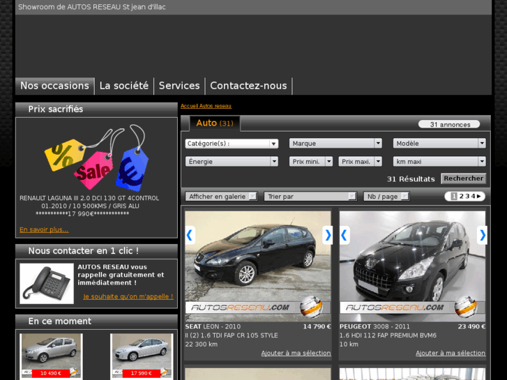This screenshot has width=507, height=380.
Task: Show next photo of the Peugeot 3008
Action: pos(482,235)
